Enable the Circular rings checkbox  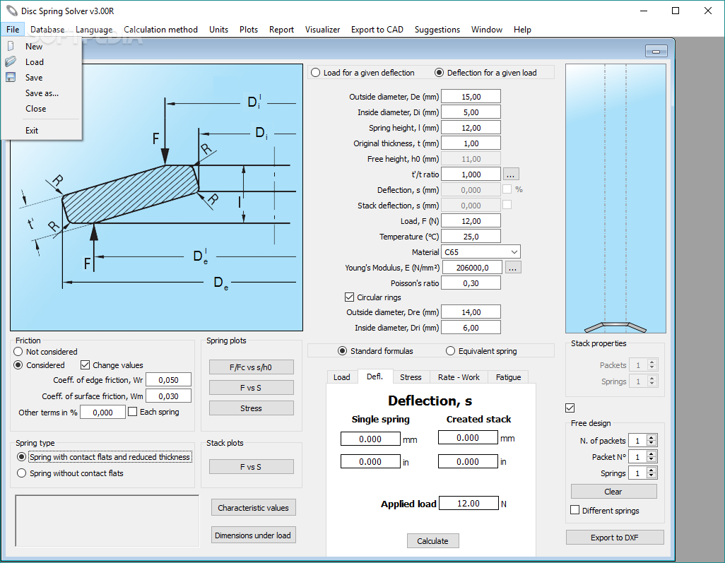coord(350,297)
